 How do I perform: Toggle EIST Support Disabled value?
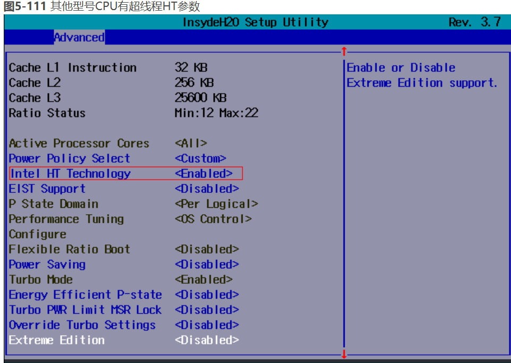[x=207, y=189]
